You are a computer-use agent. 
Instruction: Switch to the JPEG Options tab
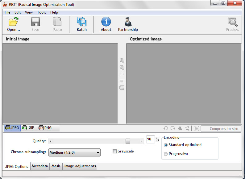[17, 166]
